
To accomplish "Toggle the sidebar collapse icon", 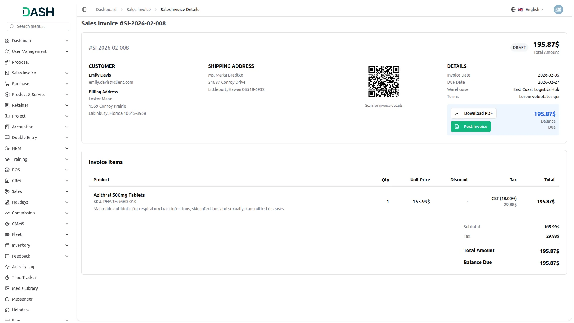I will click(84, 10).
